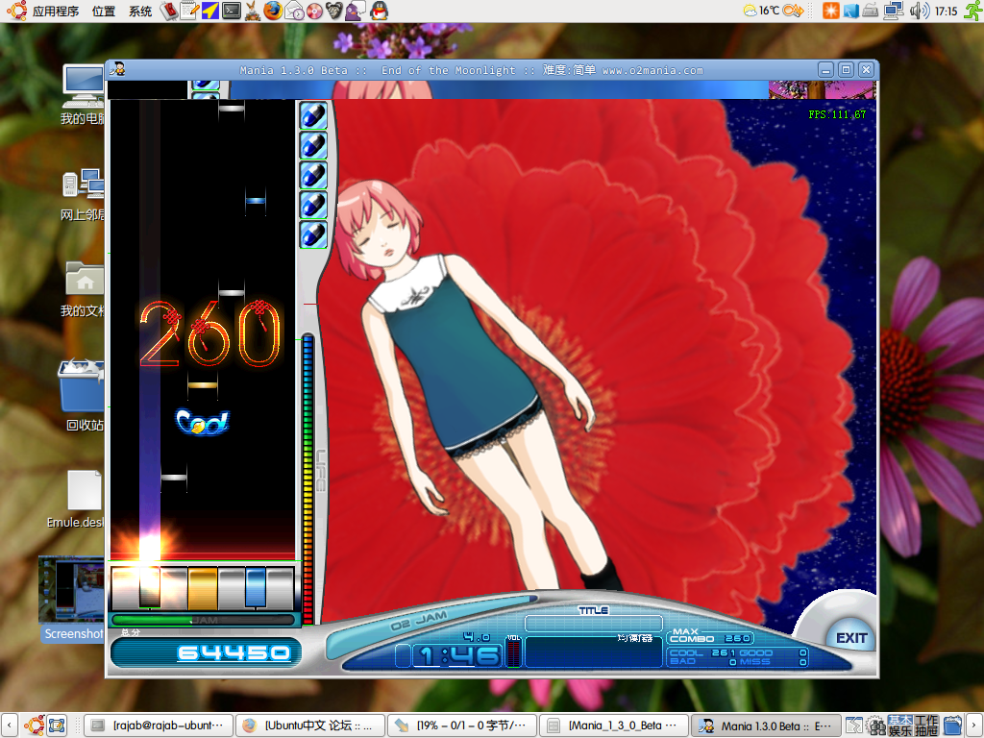Open the 我的文档 home folder icon
984x738 pixels.
[x=83, y=288]
